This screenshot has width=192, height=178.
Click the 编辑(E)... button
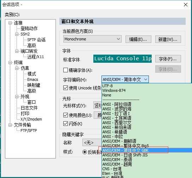[x=138, y=39]
